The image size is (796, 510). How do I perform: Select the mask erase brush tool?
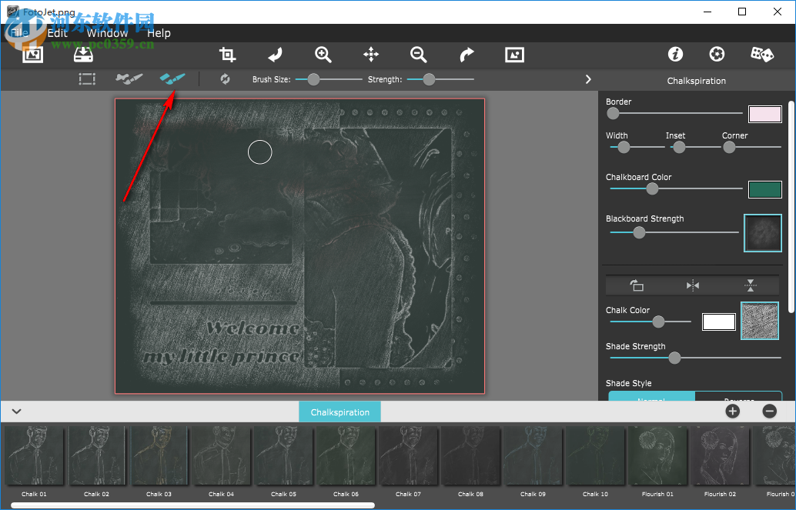pyautogui.click(x=129, y=78)
